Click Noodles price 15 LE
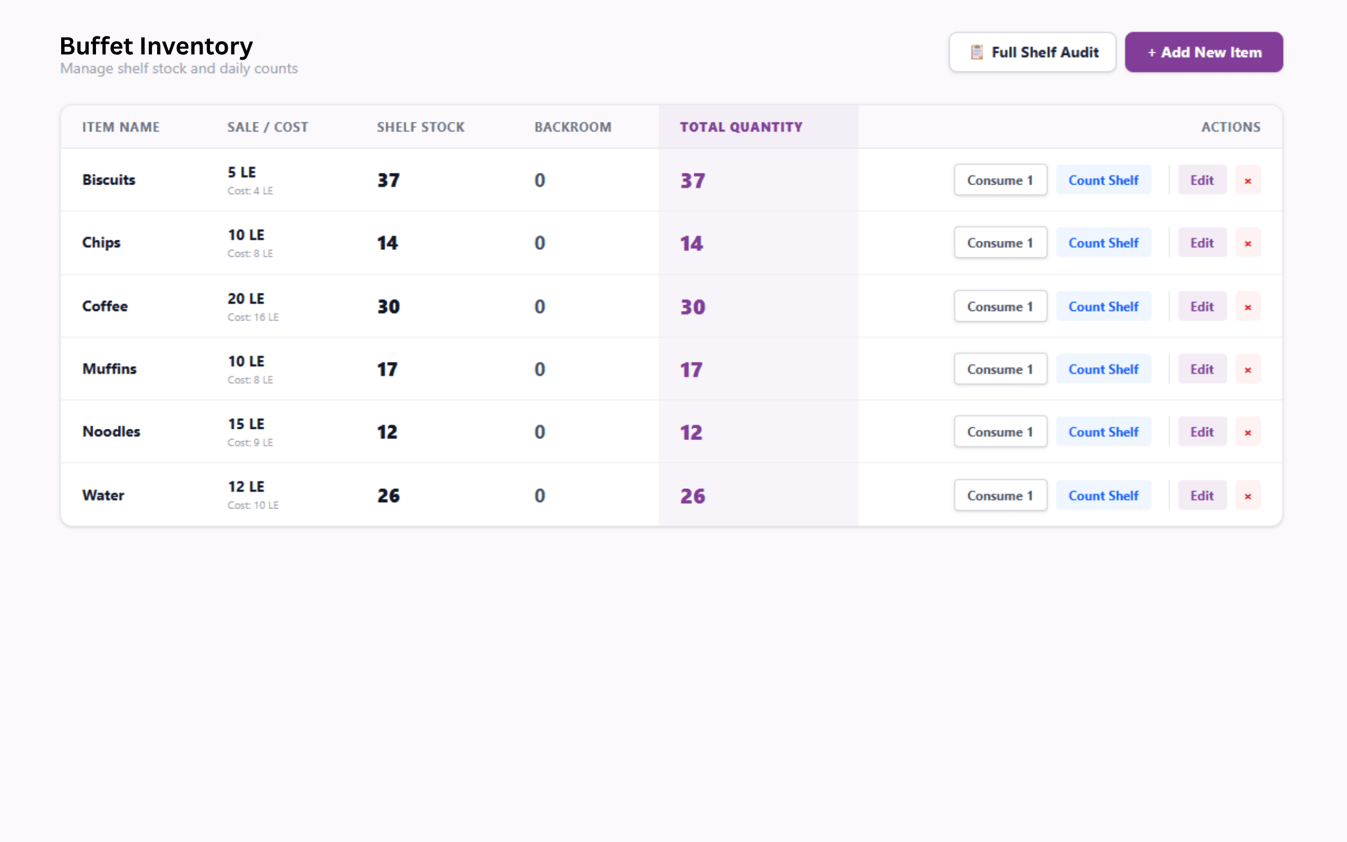The height and width of the screenshot is (842, 1347). pos(246,424)
